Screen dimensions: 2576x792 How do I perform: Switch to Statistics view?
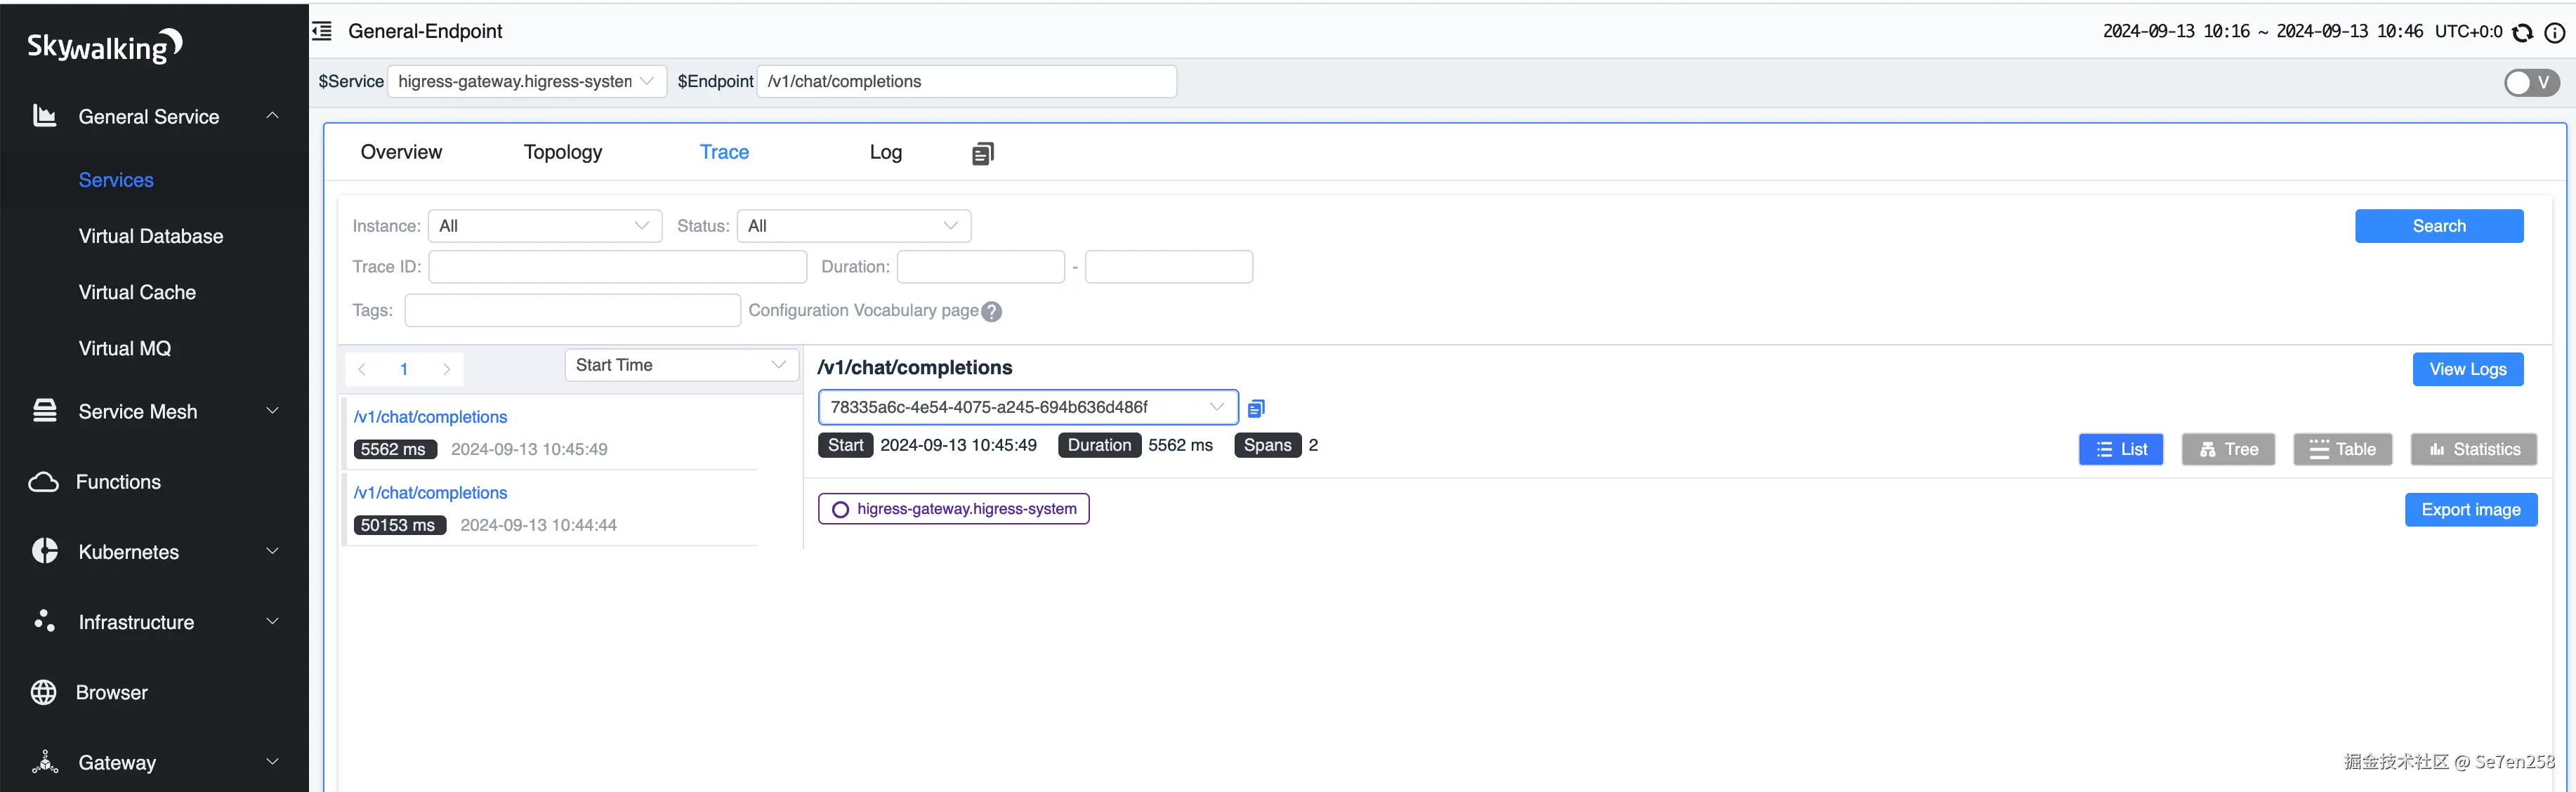2474,450
